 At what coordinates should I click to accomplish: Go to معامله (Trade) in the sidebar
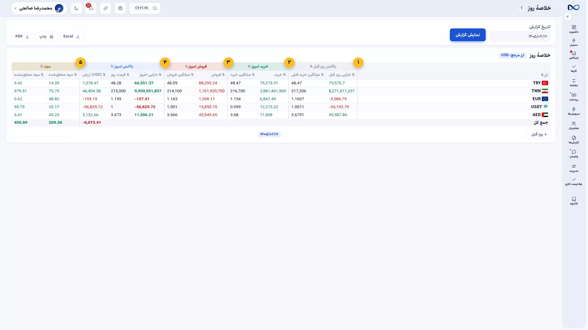coord(574,83)
